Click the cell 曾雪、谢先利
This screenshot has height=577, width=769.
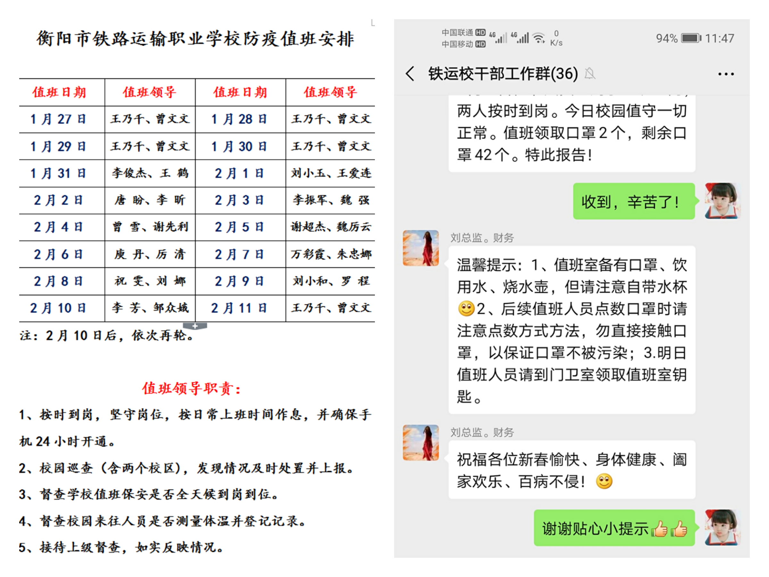(150, 227)
